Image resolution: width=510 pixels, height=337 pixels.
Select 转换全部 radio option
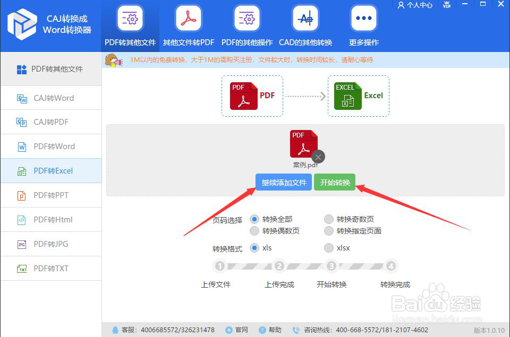pos(254,219)
